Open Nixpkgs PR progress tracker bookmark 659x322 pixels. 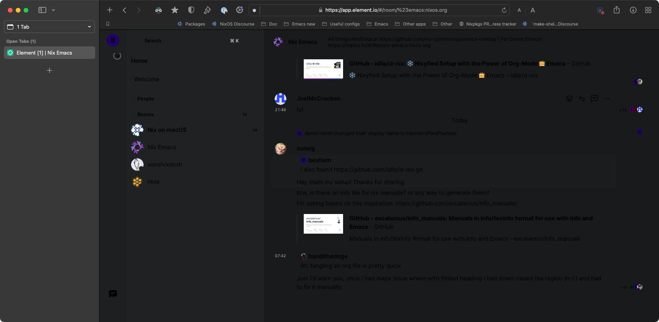tap(488, 24)
